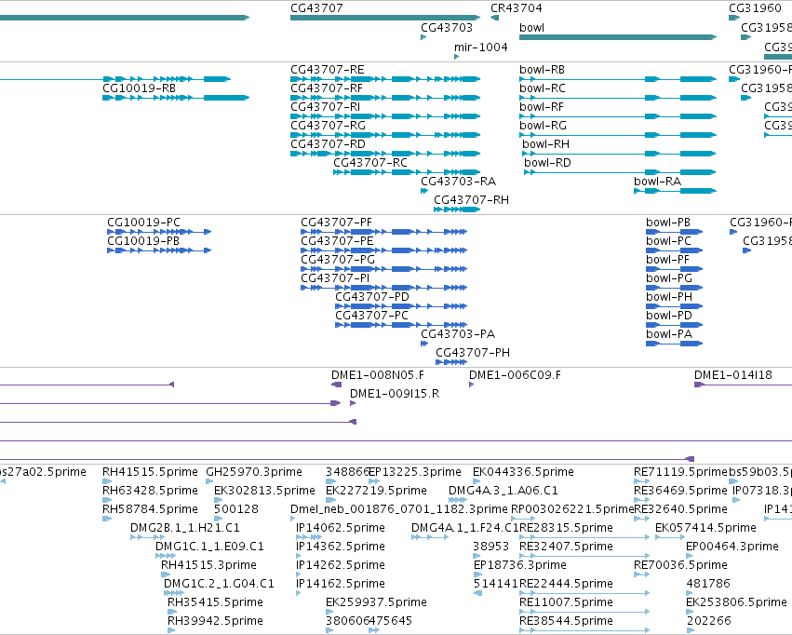This screenshot has height=635, width=792.
Task: Select the CG43707-PE protein label
Action: tap(338, 241)
